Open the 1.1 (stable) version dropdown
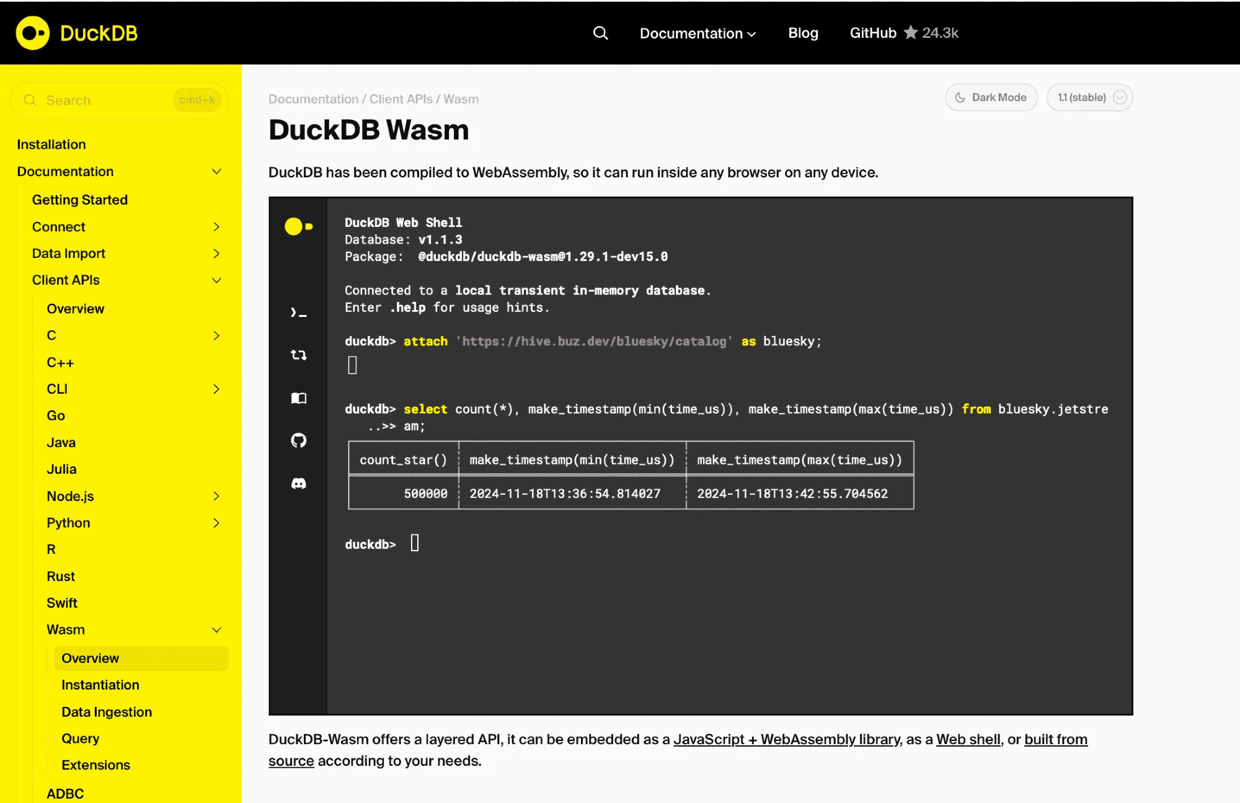The image size is (1240, 803). point(1089,97)
